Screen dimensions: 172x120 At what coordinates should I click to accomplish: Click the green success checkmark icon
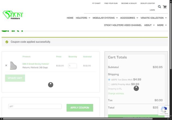click(7, 42)
